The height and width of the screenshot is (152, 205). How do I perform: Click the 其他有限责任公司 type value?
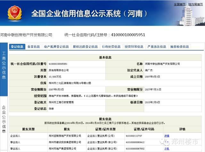pyautogui.click(x=59, y=70)
